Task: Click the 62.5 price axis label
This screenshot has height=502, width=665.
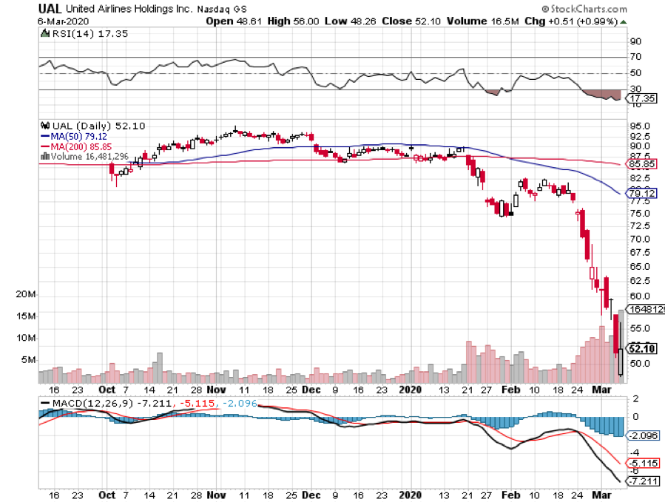Action: click(640, 281)
